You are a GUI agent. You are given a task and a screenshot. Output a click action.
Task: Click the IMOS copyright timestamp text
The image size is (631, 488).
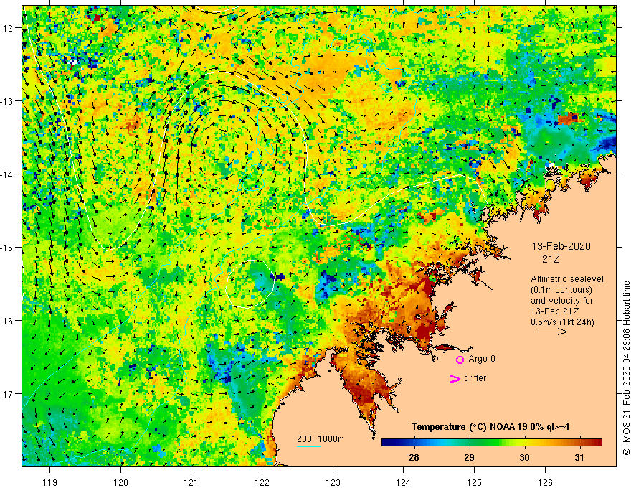tap(626, 368)
